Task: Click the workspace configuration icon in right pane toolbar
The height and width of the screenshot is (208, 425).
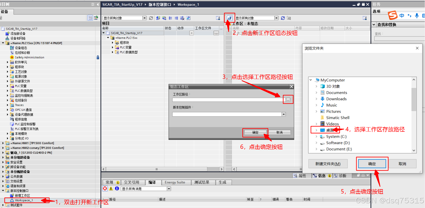Action: [x=229, y=18]
